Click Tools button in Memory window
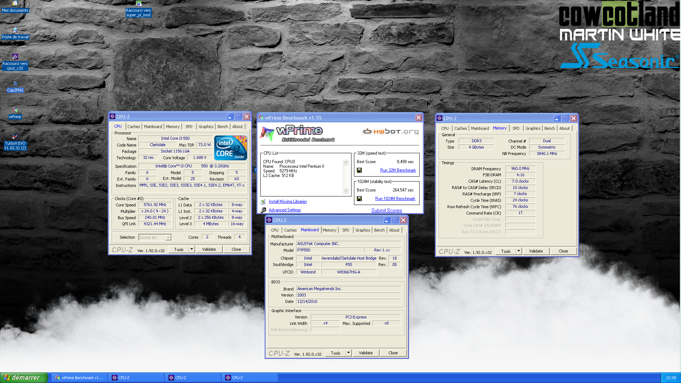 (x=506, y=251)
